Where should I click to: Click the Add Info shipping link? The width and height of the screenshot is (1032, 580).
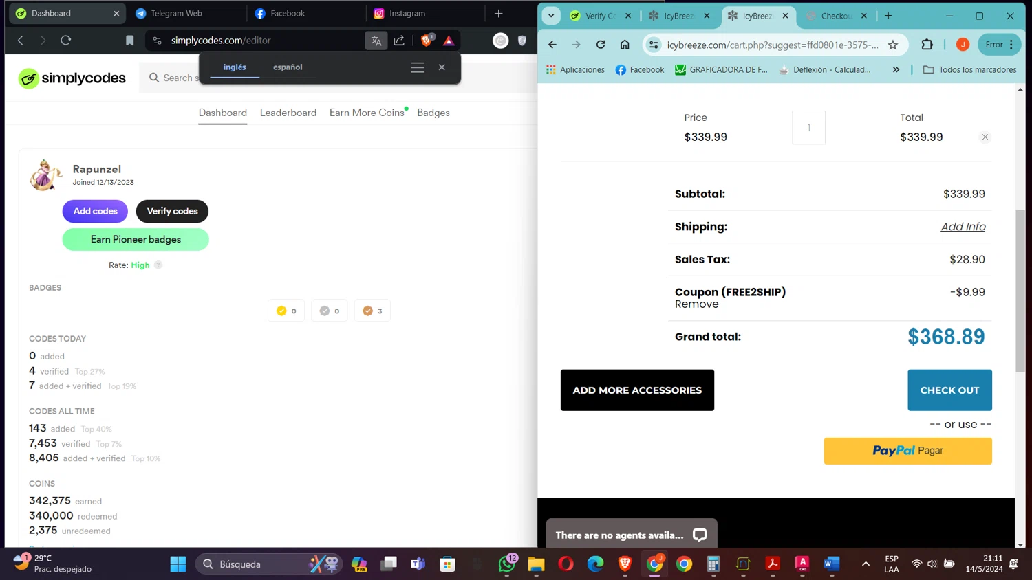pyautogui.click(x=963, y=227)
